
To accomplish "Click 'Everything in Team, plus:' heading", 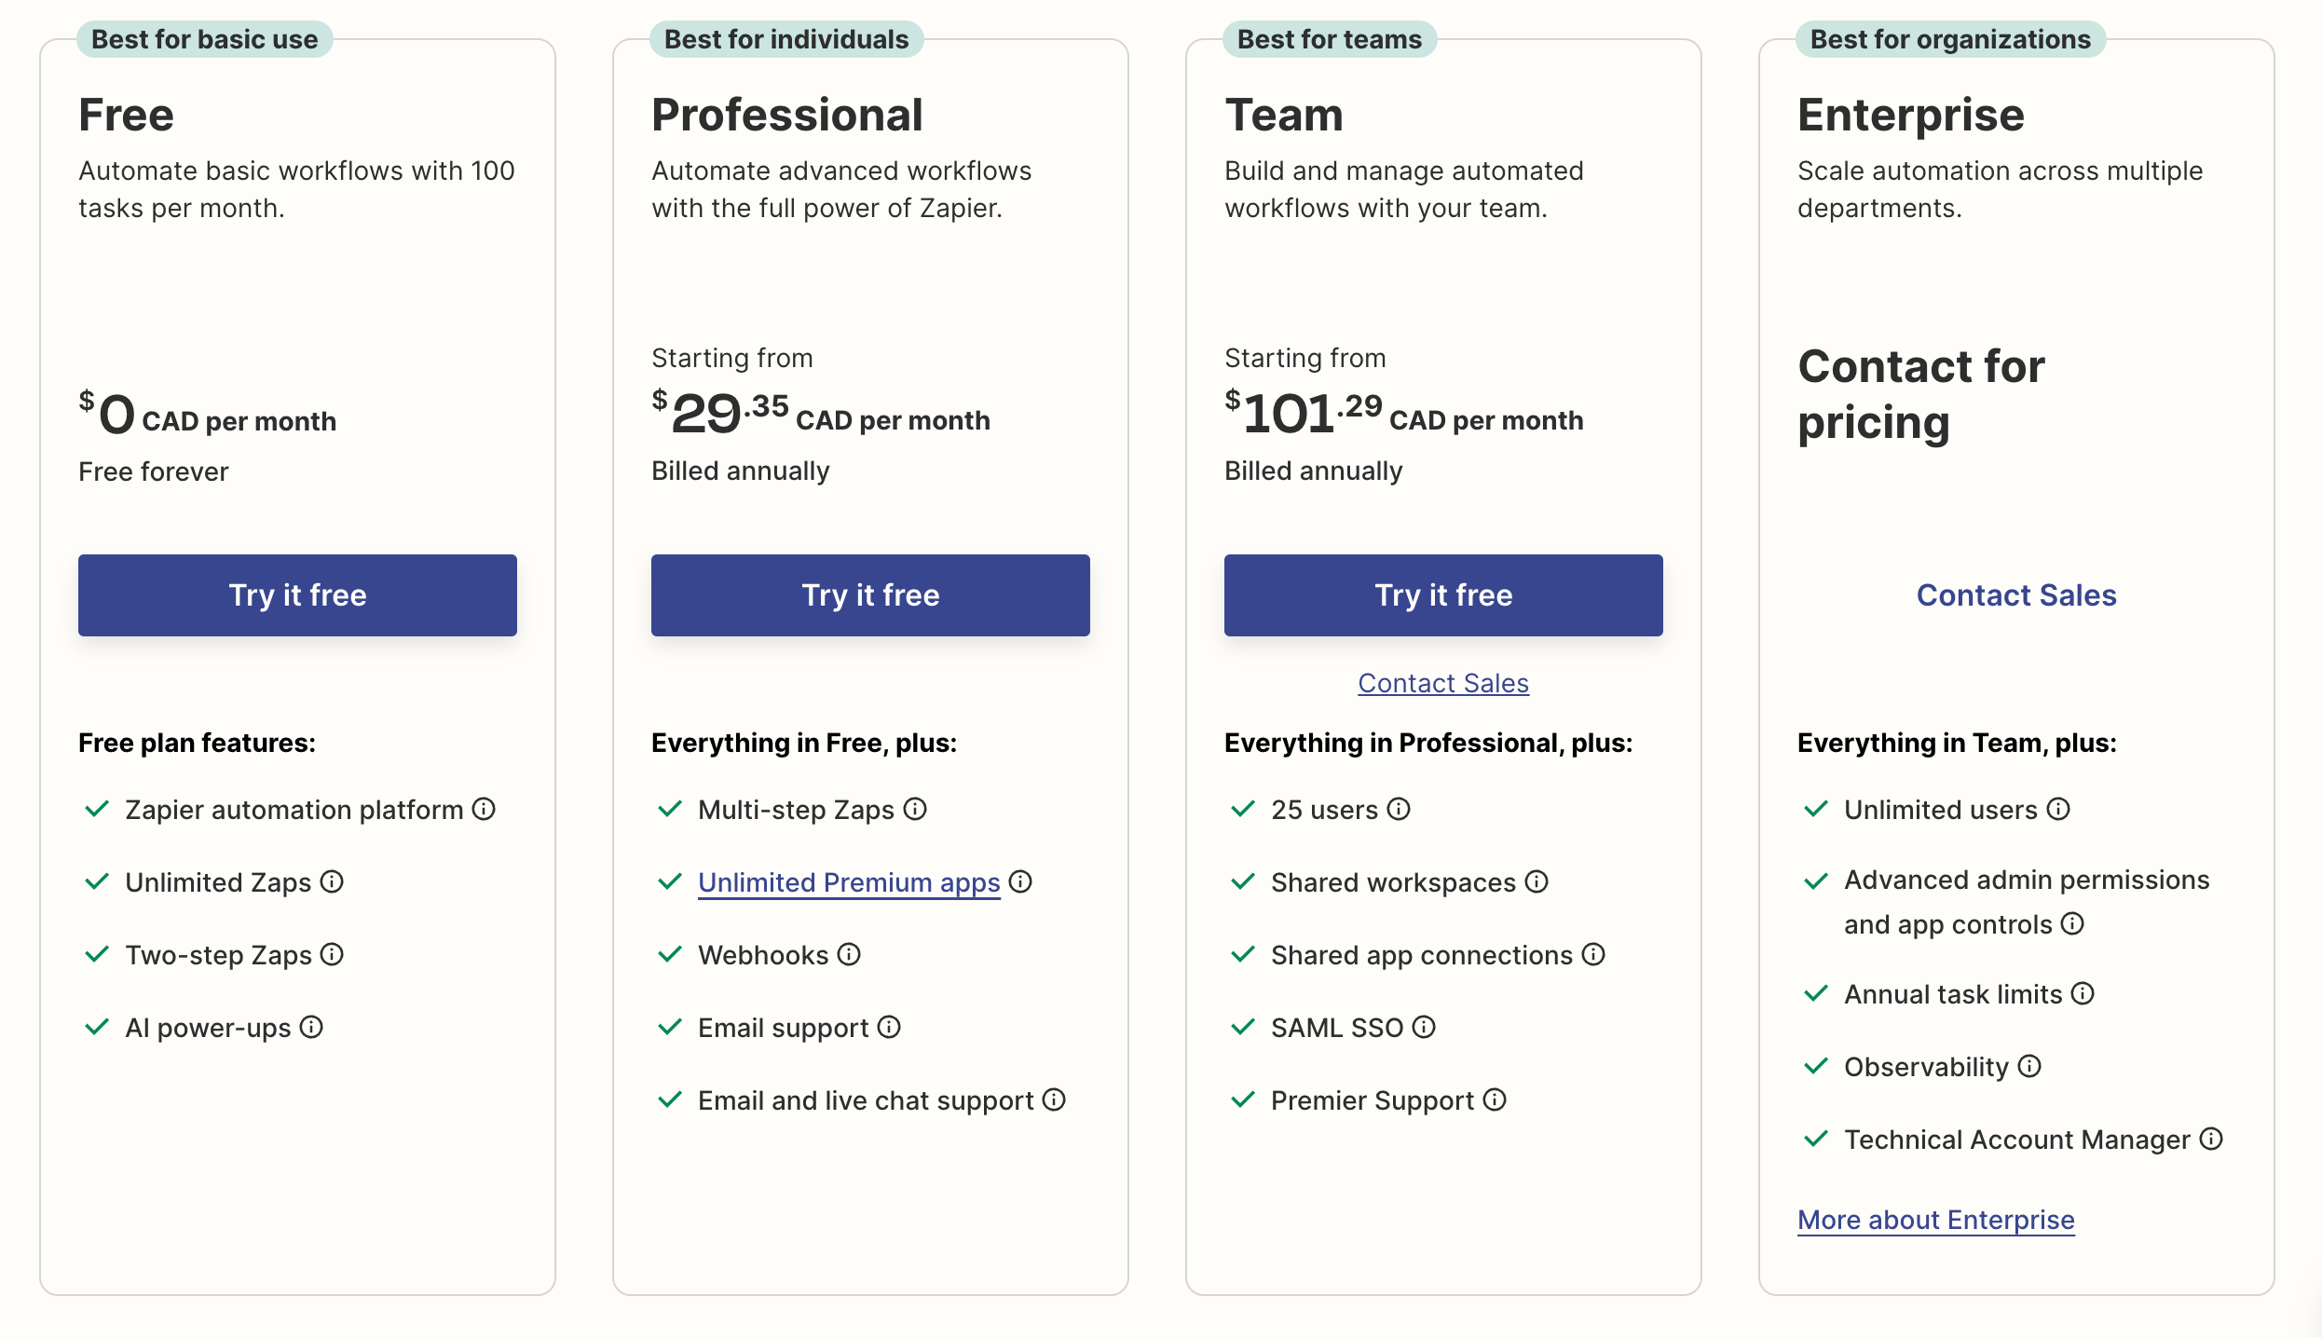I will pos(1957,743).
